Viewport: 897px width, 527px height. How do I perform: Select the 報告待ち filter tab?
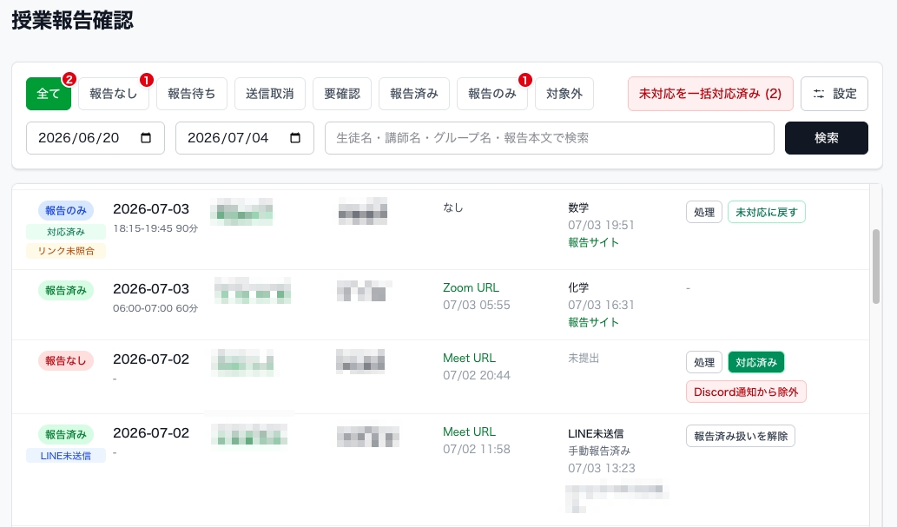pos(192,94)
